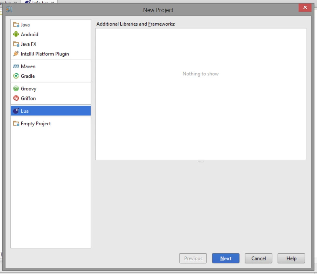
Task: Select the Lua label in list
Action: click(x=25, y=111)
